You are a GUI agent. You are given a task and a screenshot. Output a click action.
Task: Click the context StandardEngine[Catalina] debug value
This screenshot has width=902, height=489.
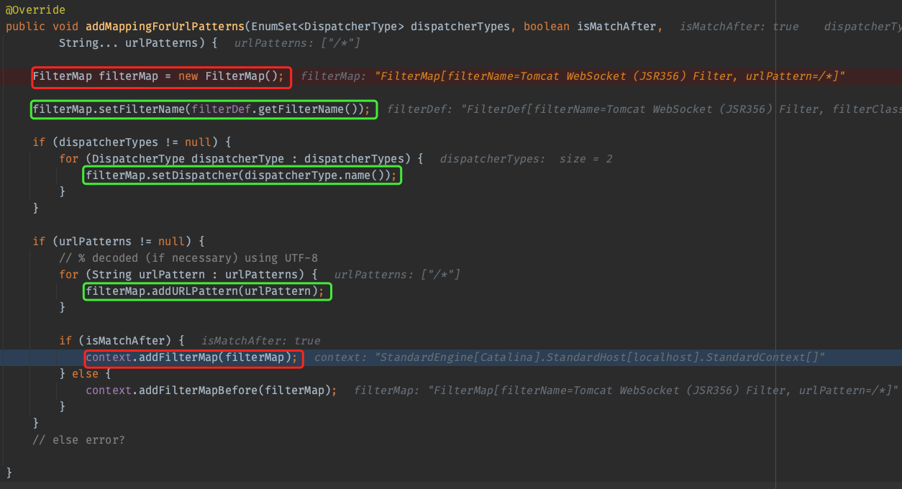pyautogui.click(x=569, y=357)
